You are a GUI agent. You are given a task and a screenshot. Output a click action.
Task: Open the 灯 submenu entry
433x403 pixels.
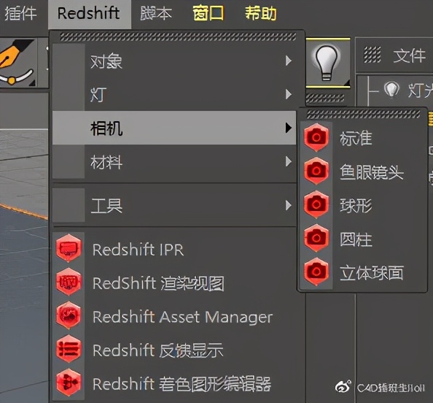tap(174, 94)
